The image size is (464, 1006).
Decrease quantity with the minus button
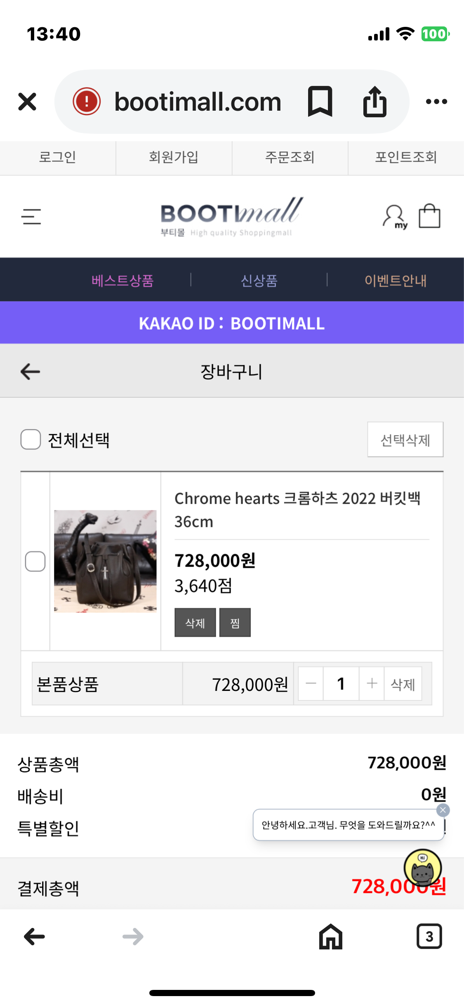click(311, 683)
